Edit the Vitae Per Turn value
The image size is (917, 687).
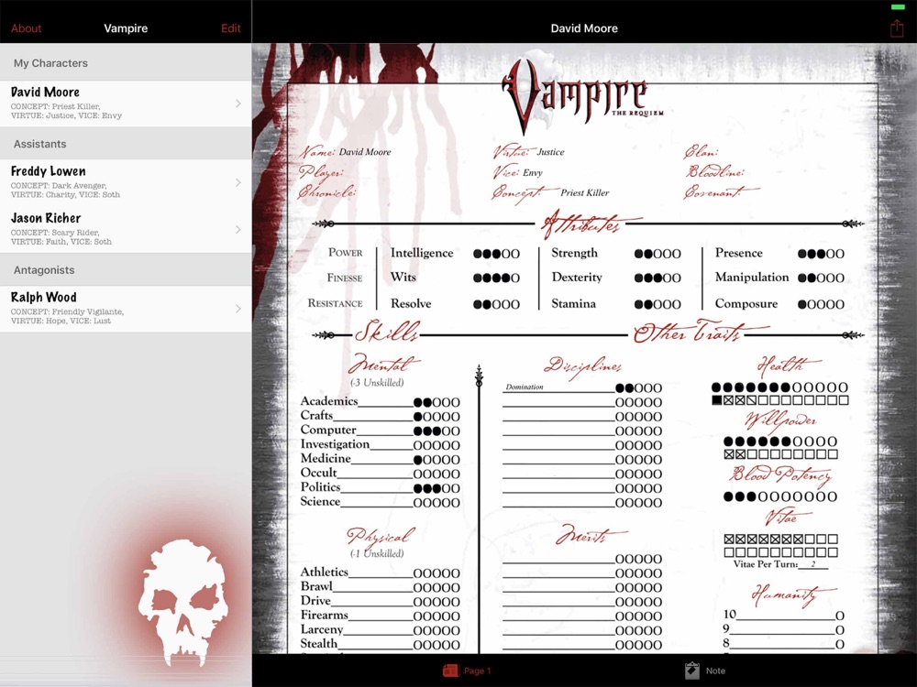click(x=812, y=565)
